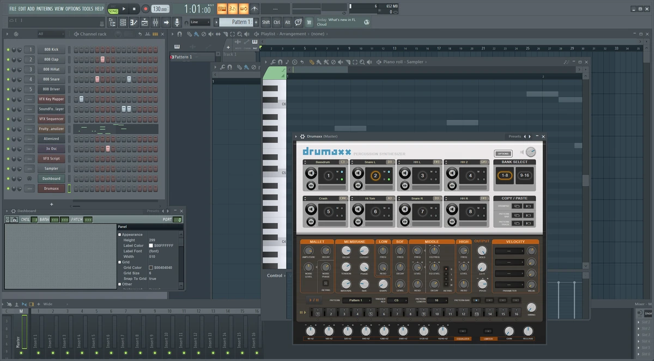This screenshot has width=654, height=361.
Task: Open the OPTIONS menu
Action: click(x=73, y=9)
